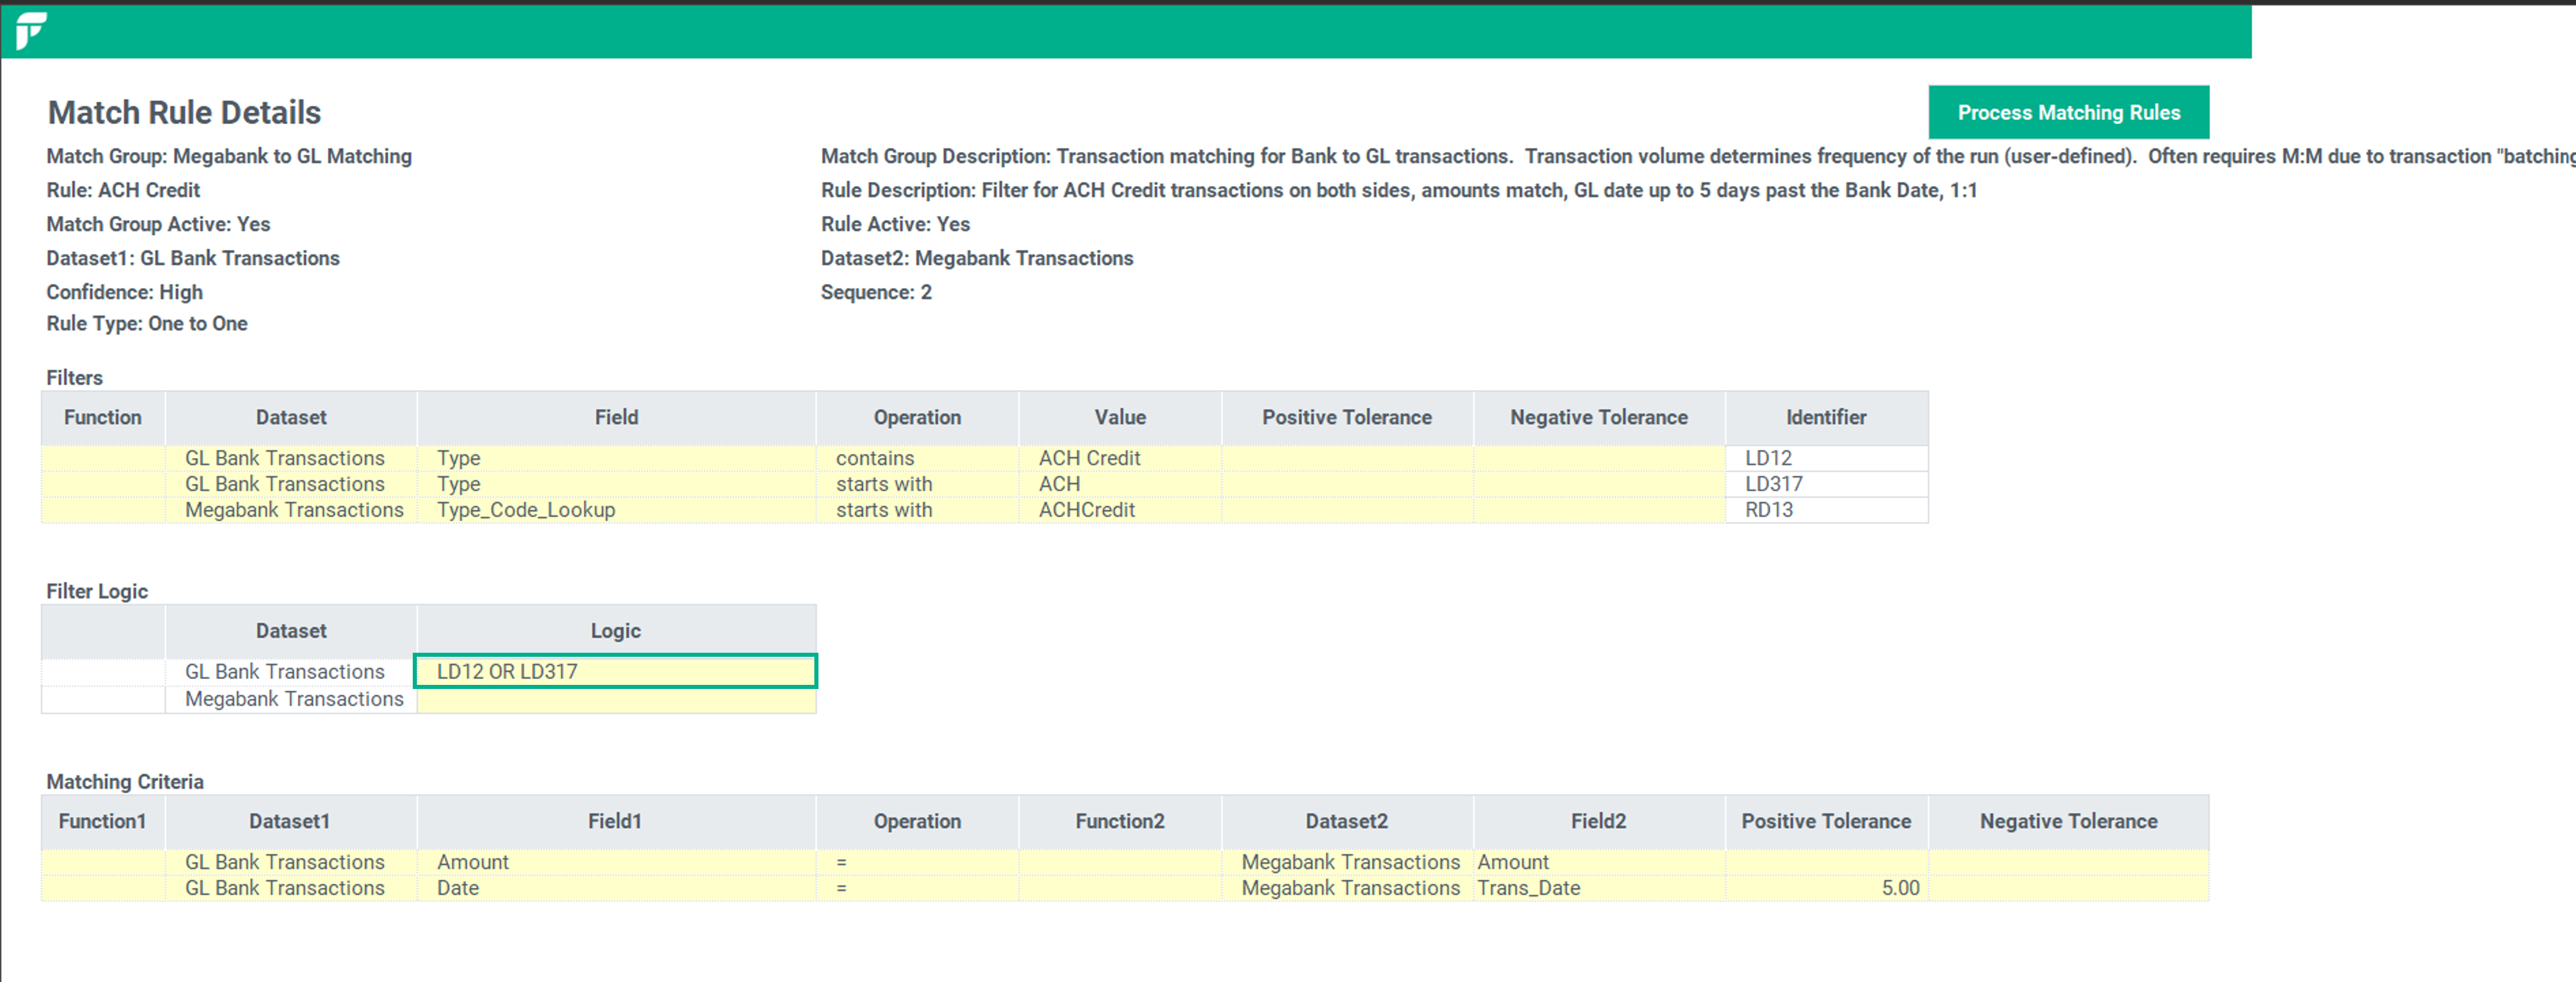Click the Negative Tolerance header in Matching Criteria
Image resolution: width=2576 pixels, height=982 pixels.
2068,821
